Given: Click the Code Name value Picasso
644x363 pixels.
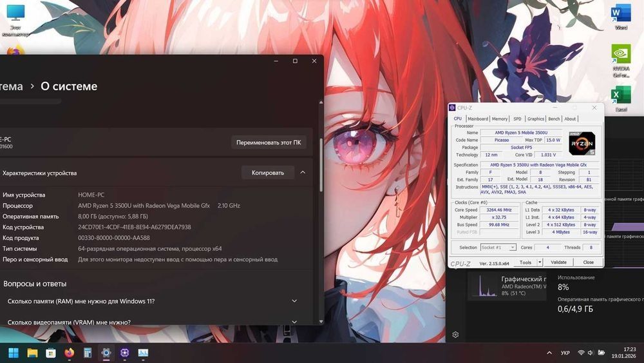Looking at the screenshot, I should click(502, 140).
